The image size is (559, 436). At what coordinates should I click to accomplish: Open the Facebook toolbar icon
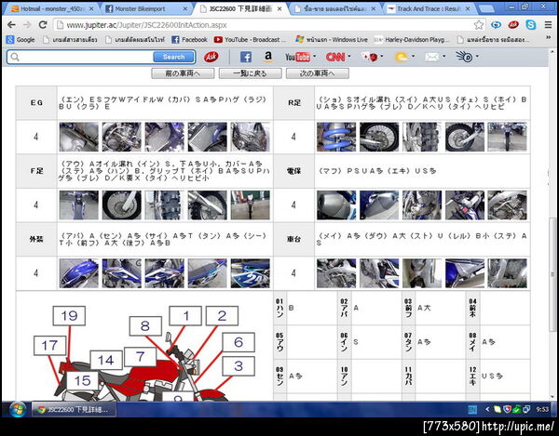(x=246, y=57)
